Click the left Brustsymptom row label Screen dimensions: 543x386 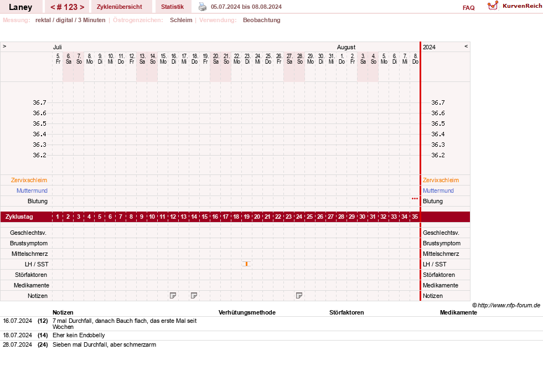pos(29,243)
